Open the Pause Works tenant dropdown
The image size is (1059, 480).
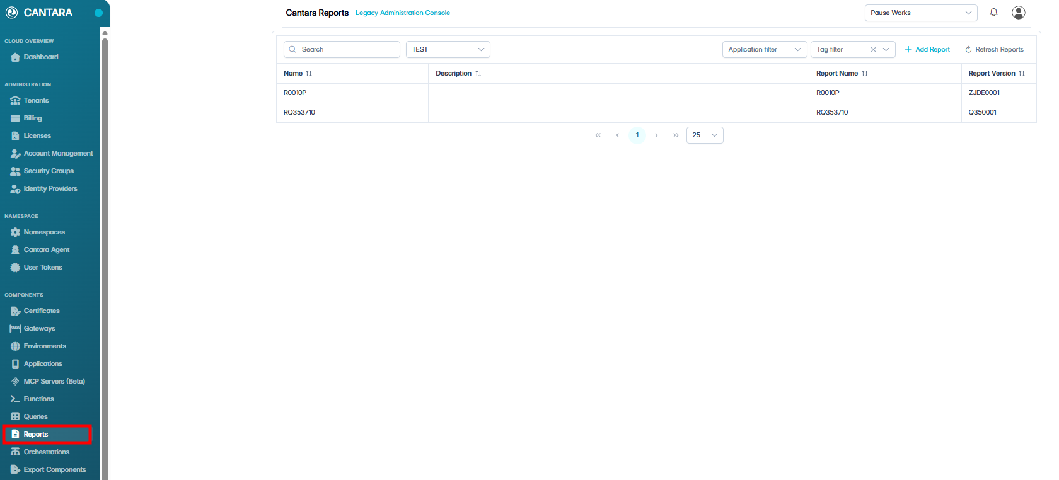click(x=921, y=13)
